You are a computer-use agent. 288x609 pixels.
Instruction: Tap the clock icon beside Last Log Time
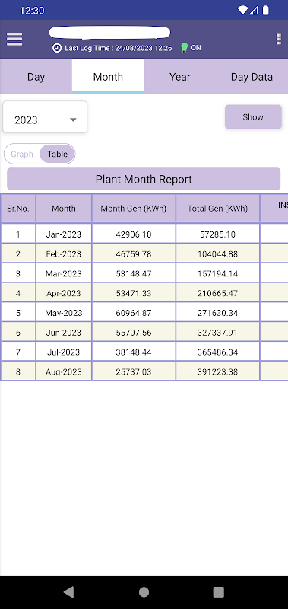tap(57, 48)
